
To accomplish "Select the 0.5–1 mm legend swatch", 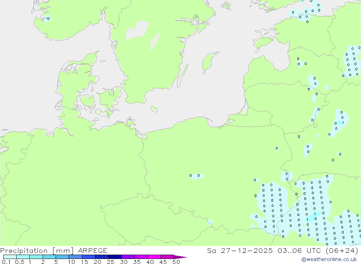I will [23, 257].
